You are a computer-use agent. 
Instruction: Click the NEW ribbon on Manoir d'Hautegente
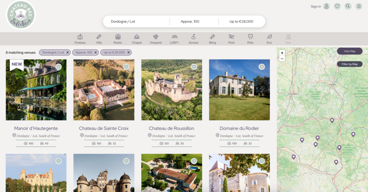[x=17, y=65]
